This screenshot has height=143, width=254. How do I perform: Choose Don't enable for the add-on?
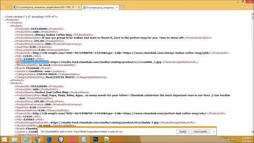[x=200, y=131]
